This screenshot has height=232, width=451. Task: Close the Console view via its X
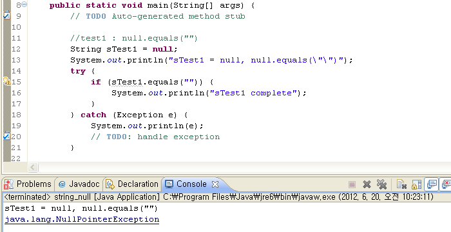pos(215,184)
